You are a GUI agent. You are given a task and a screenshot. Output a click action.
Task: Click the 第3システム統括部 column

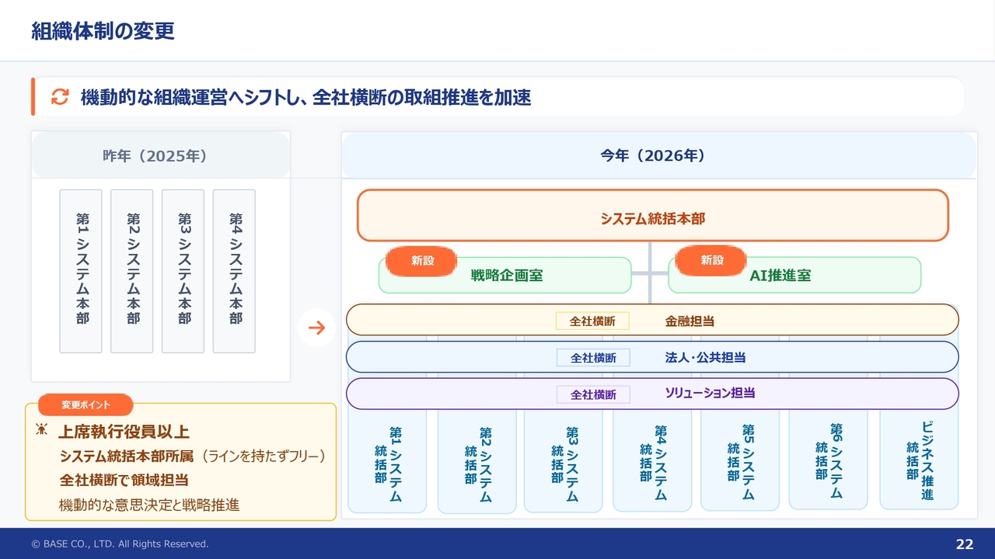coord(565,464)
